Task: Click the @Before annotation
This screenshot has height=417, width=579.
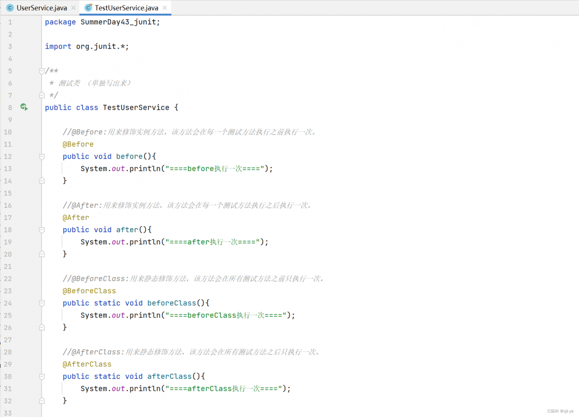Action: [x=78, y=144]
